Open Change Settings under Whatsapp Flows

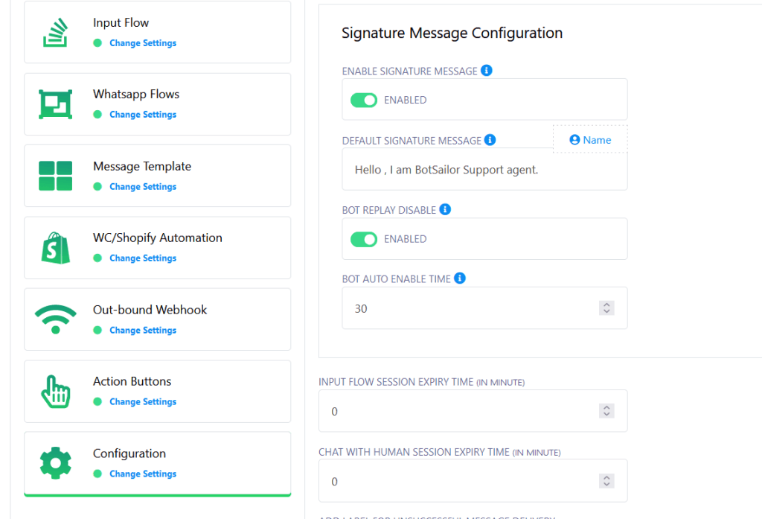(x=143, y=115)
